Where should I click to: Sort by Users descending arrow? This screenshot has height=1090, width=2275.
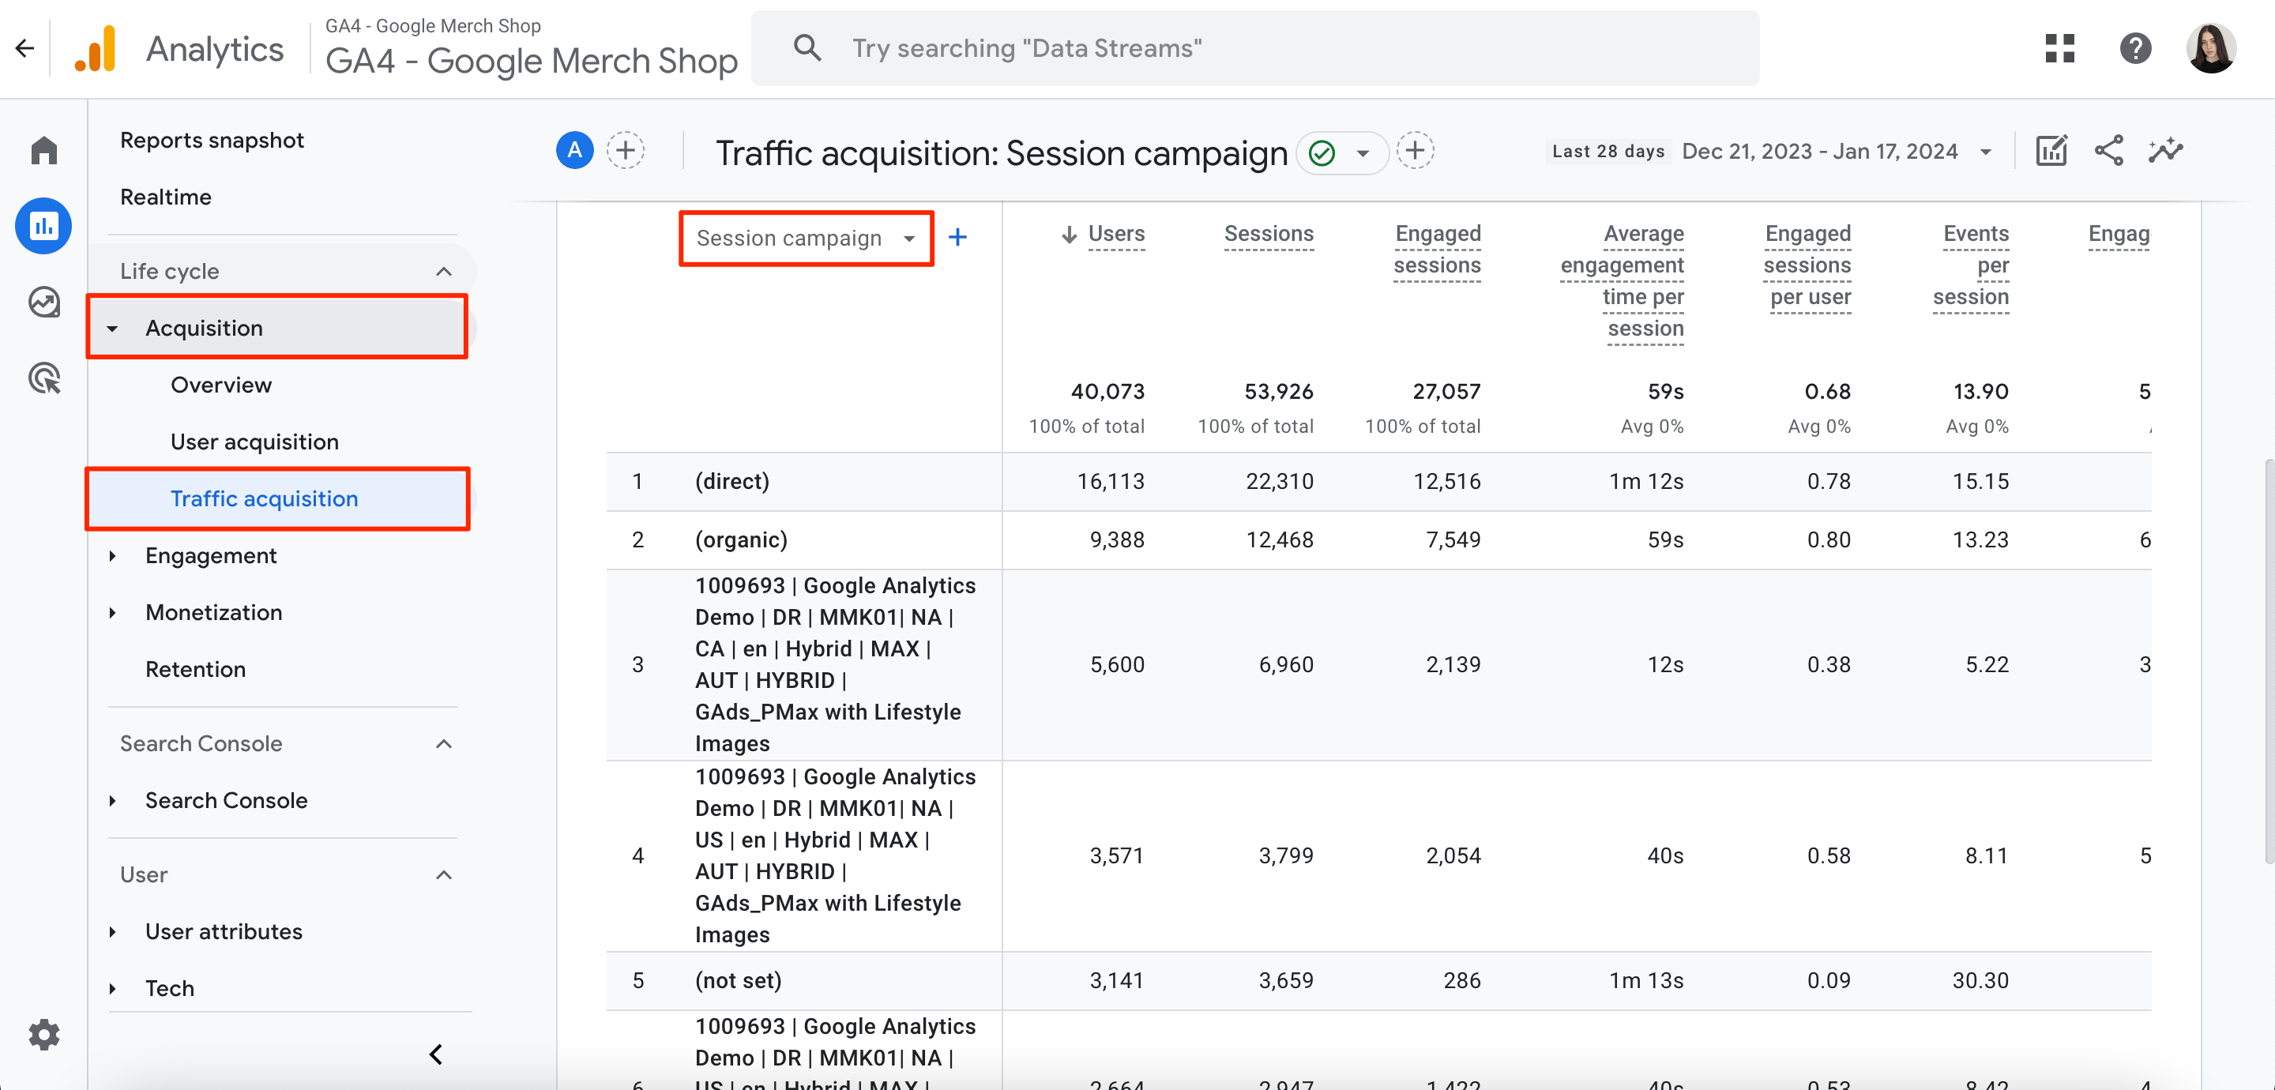pos(1069,234)
